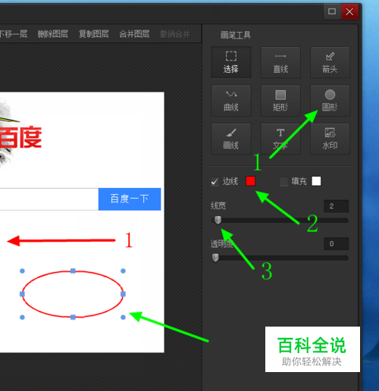This screenshot has height=391, width=379.
Task: Click the bottom middle handle of the ellipse
Action: [x=73, y=317]
